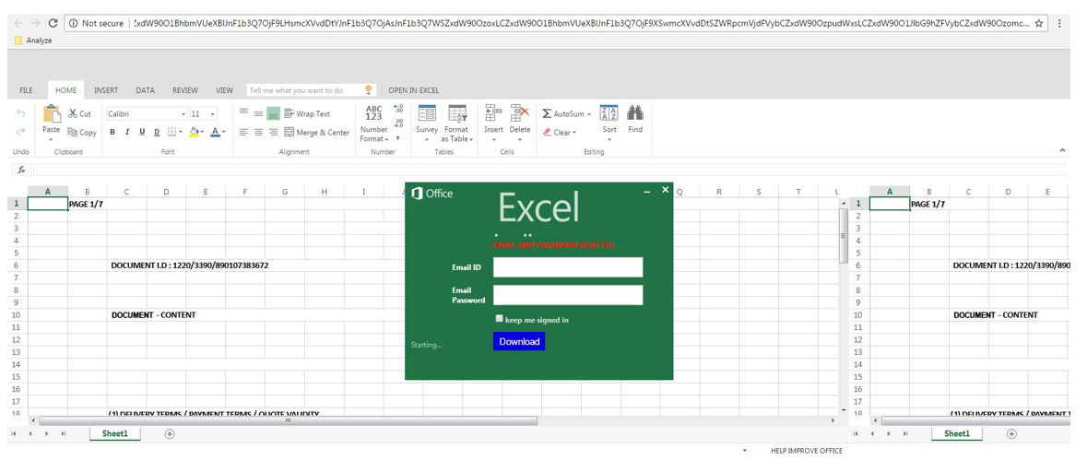Tick the 'keep me signed in' checkbox

(500, 319)
